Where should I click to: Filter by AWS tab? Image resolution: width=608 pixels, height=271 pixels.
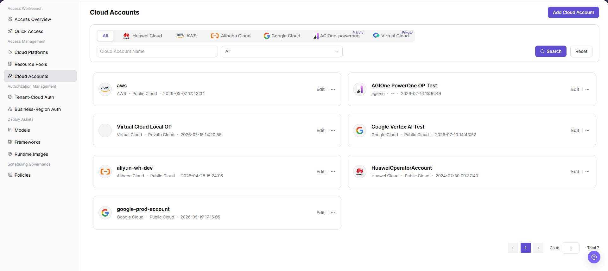click(187, 36)
